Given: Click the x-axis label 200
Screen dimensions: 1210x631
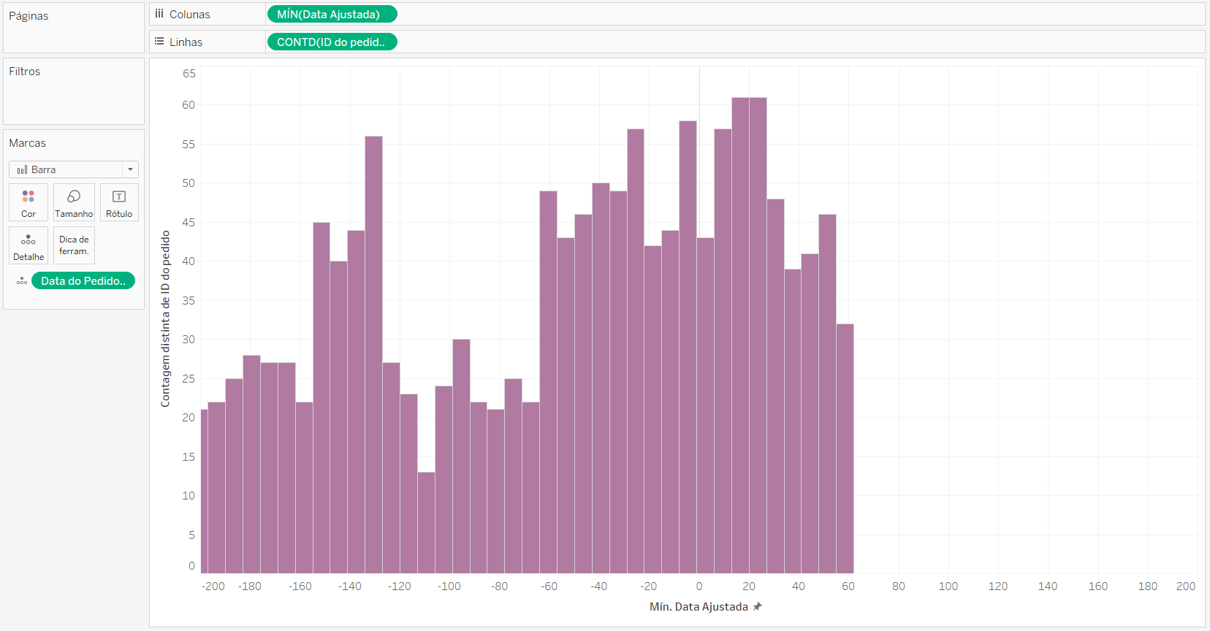Looking at the screenshot, I should (x=1186, y=586).
